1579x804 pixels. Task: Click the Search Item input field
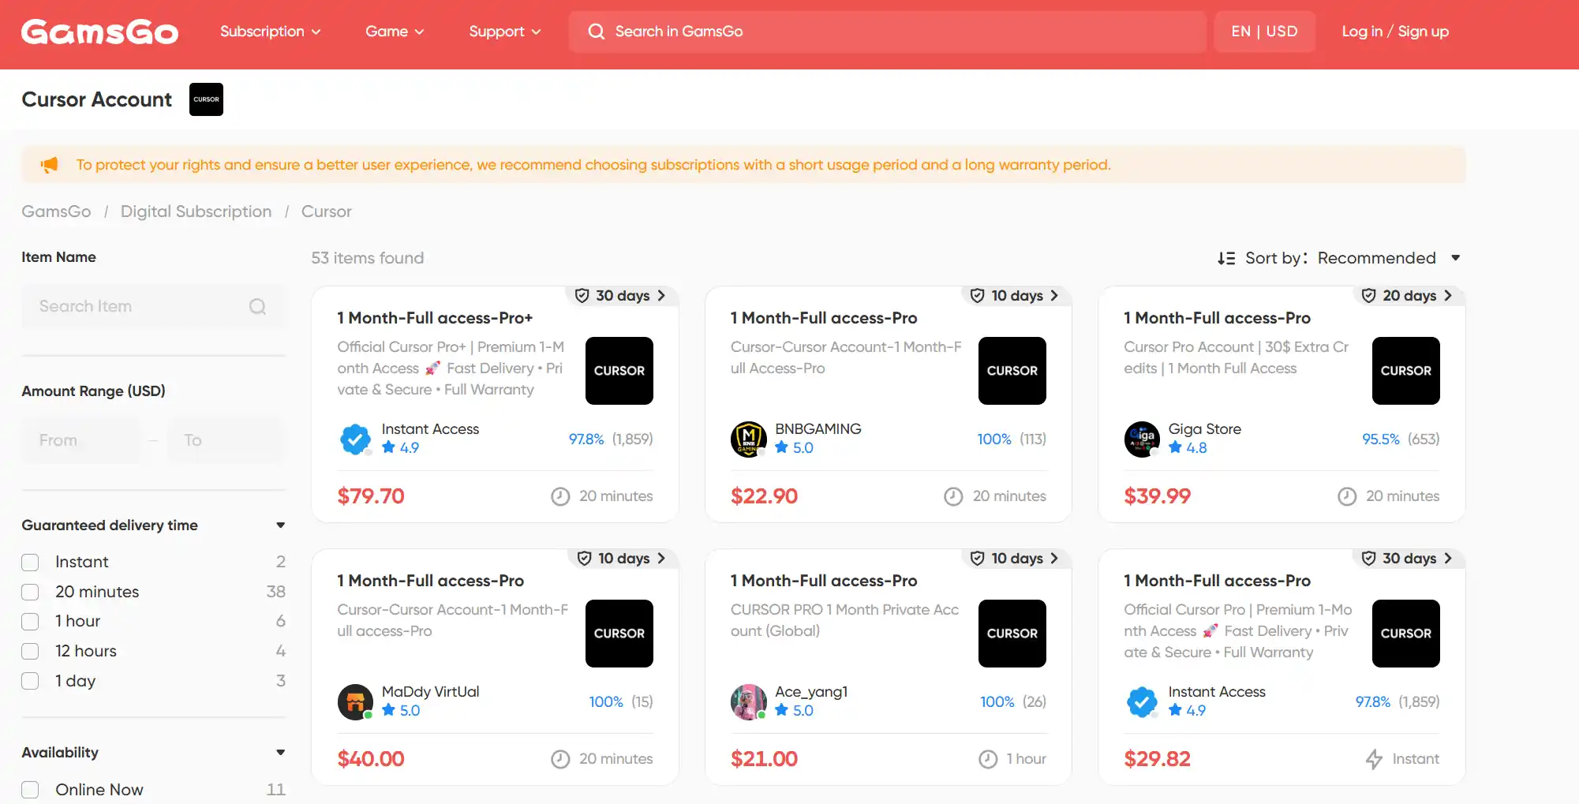point(153,306)
